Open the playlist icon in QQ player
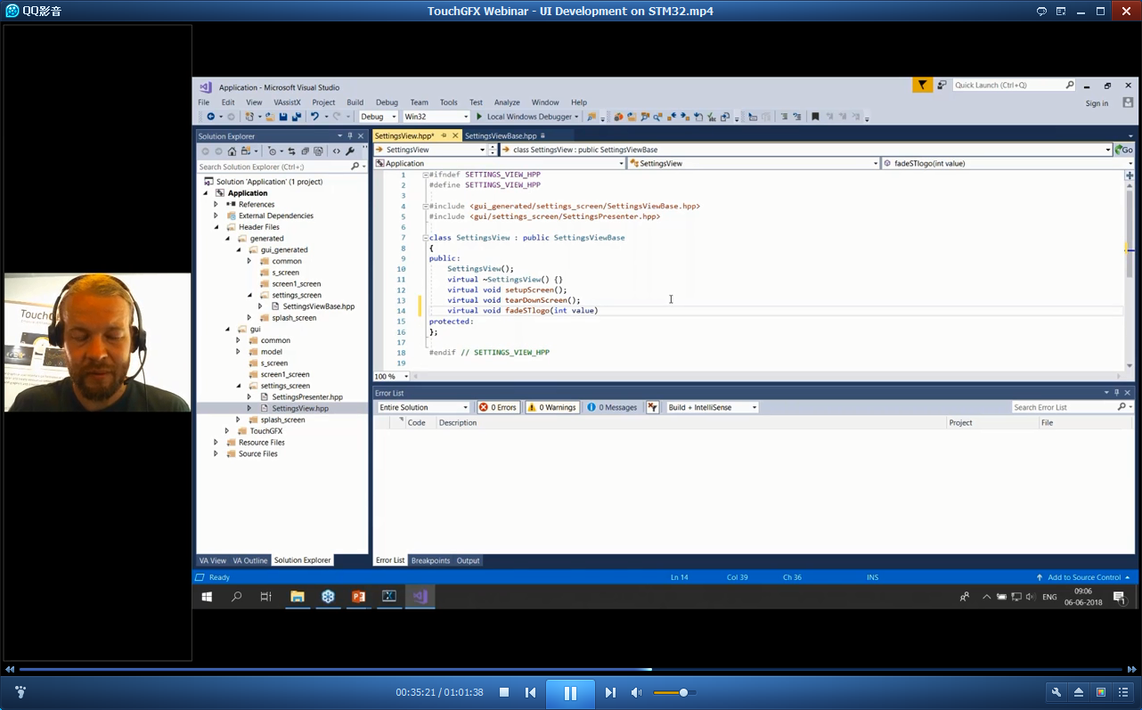1142x710 pixels. (1123, 692)
